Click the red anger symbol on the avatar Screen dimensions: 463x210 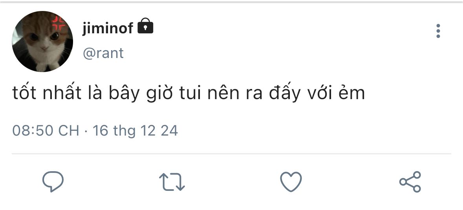(59, 24)
